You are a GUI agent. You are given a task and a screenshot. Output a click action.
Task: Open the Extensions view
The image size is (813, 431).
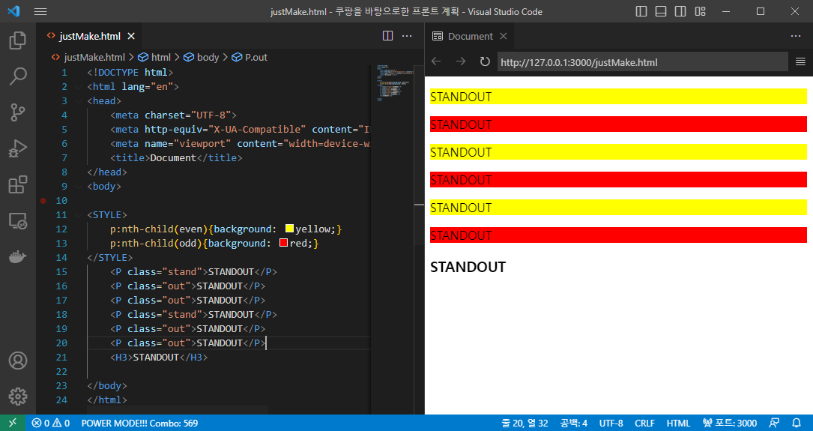tap(18, 184)
